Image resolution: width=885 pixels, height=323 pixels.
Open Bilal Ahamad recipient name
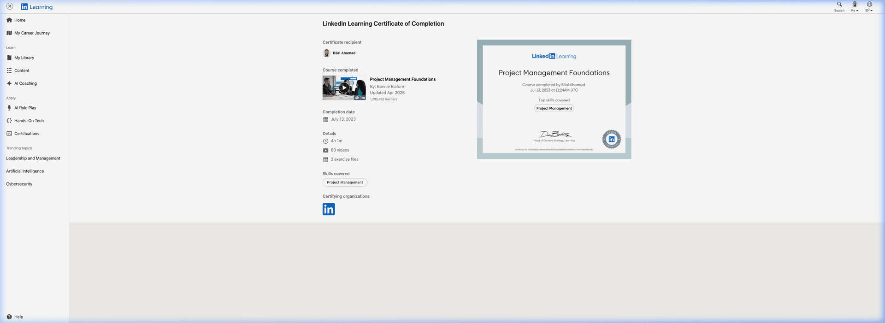[x=344, y=53]
